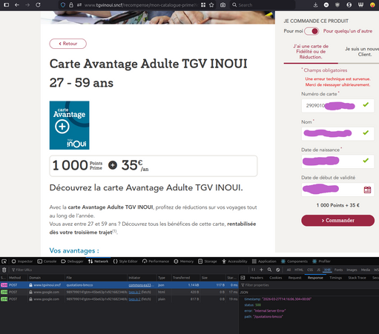This screenshot has width=379, height=334.
Task: Show the Headers tab of the request
Action: coord(257,278)
